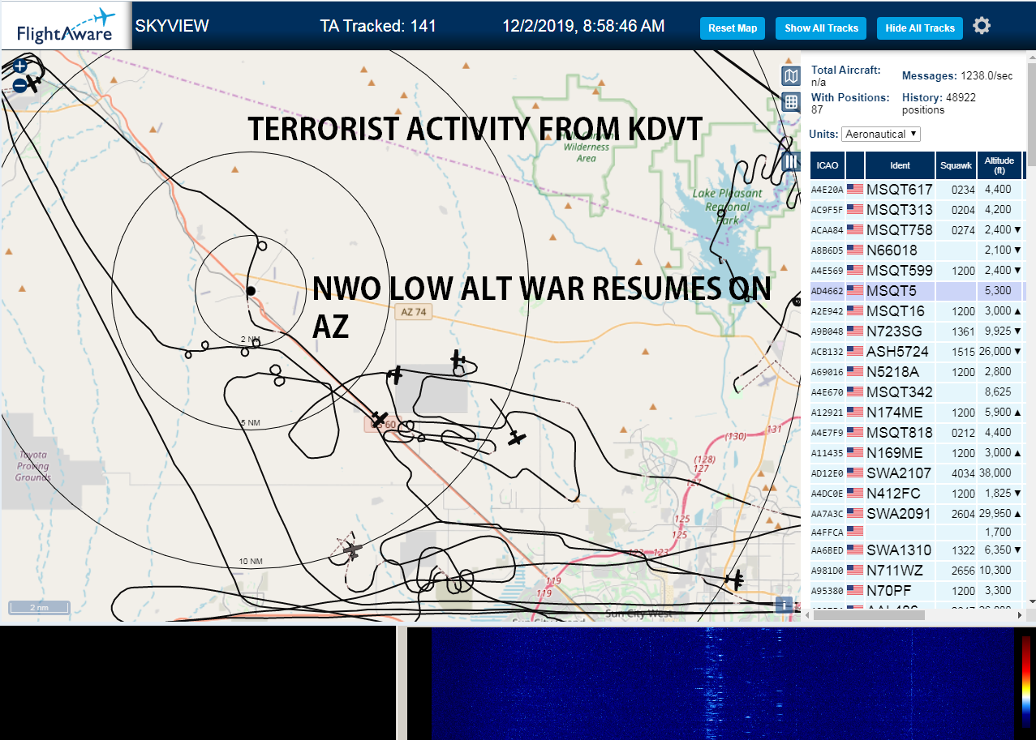This screenshot has height=740, width=1036.
Task: Click the 2 nm map scale bar
Action: pyautogui.click(x=39, y=607)
